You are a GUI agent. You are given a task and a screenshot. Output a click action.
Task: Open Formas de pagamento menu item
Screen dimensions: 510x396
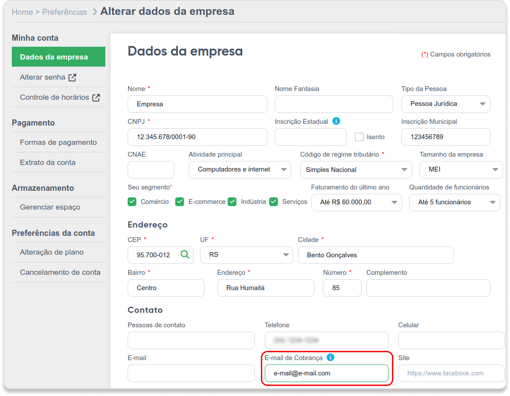(x=59, y=142)
